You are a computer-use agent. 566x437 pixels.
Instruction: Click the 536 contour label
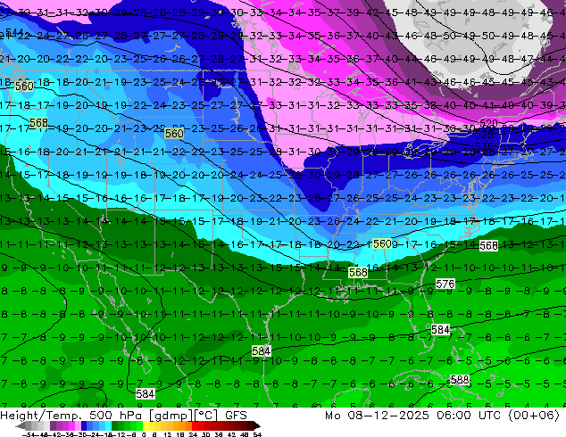(x=484, y=146)
